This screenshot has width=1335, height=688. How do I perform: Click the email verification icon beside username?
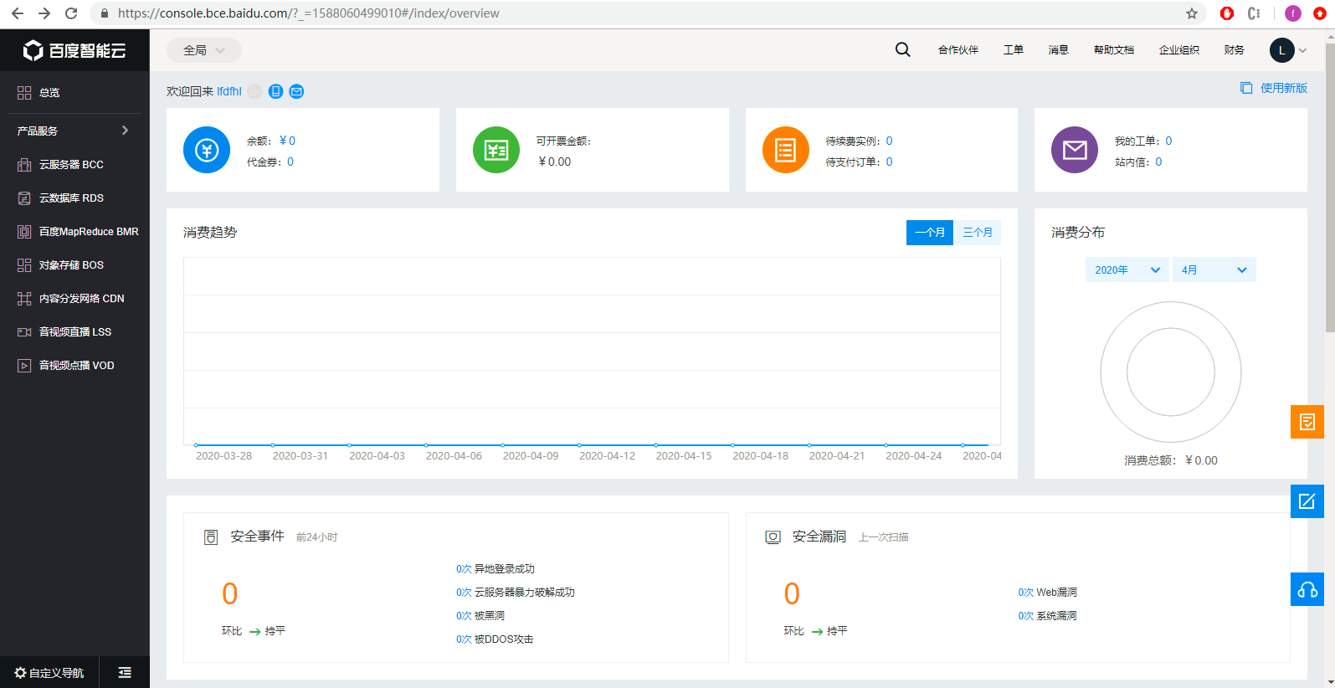pos(296,91)
